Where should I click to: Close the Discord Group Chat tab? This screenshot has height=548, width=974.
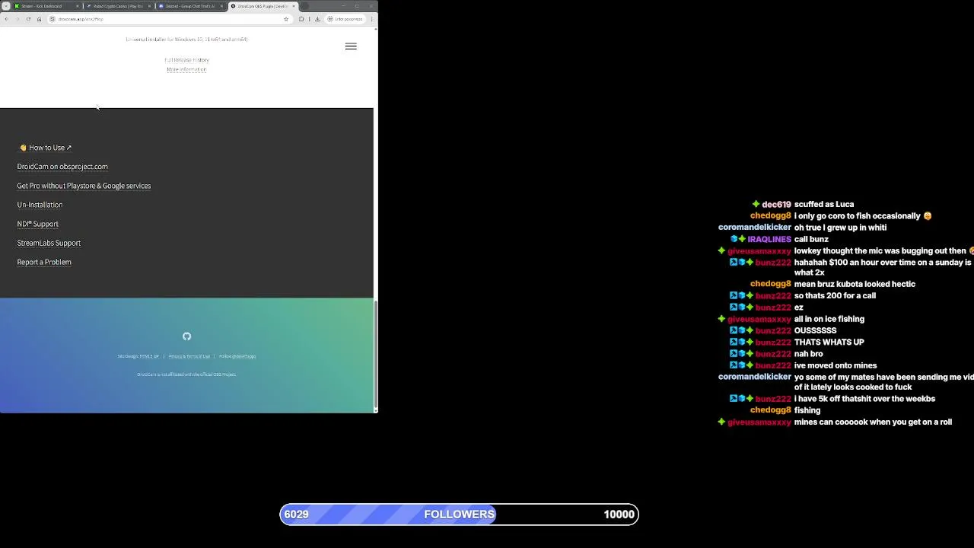coord(221,6)
